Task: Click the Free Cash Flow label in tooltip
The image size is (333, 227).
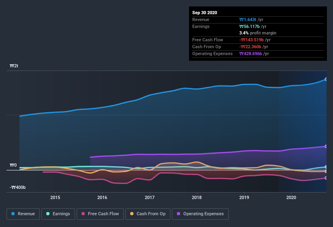Action: [208, 40]
